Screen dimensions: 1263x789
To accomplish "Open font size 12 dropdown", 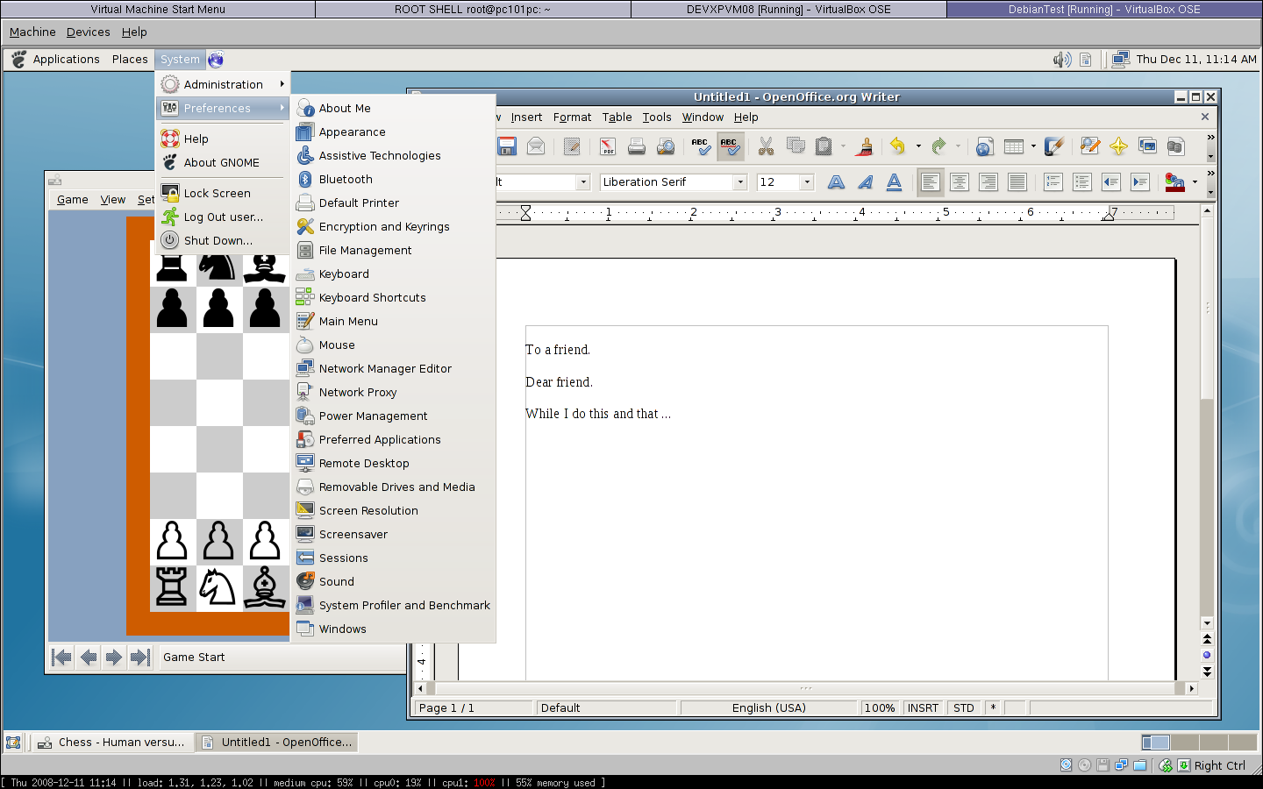I will [x=808, y=182].
